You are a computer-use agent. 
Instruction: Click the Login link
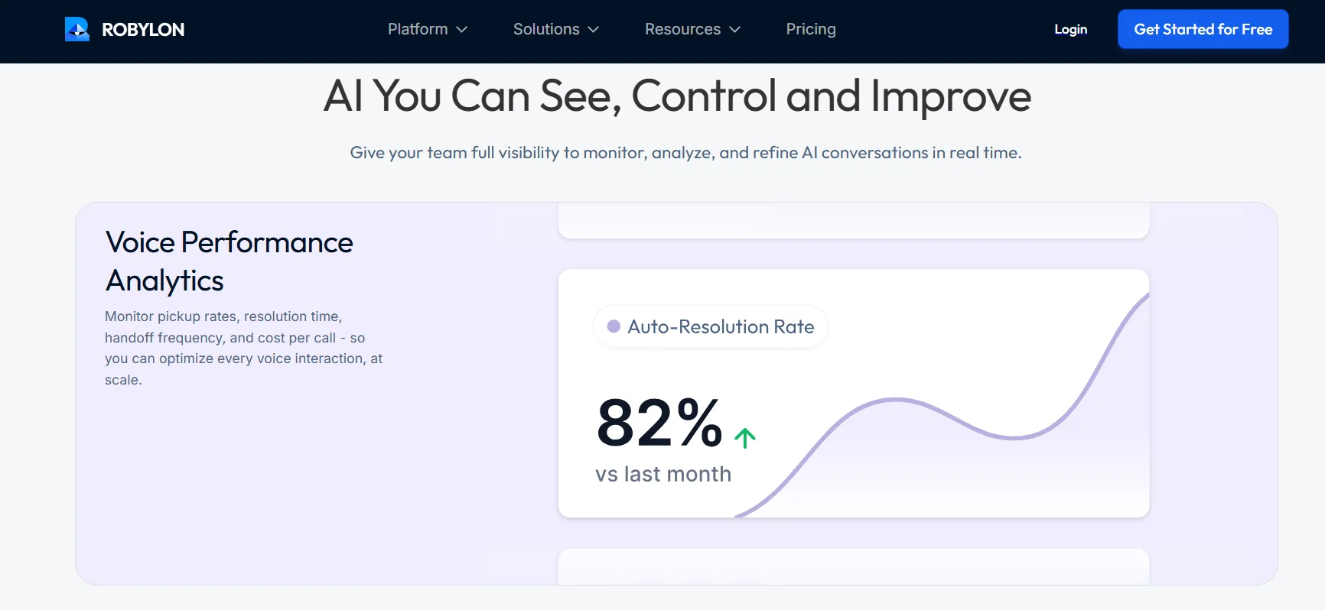pyautogui.click(x=1070, y=29)
